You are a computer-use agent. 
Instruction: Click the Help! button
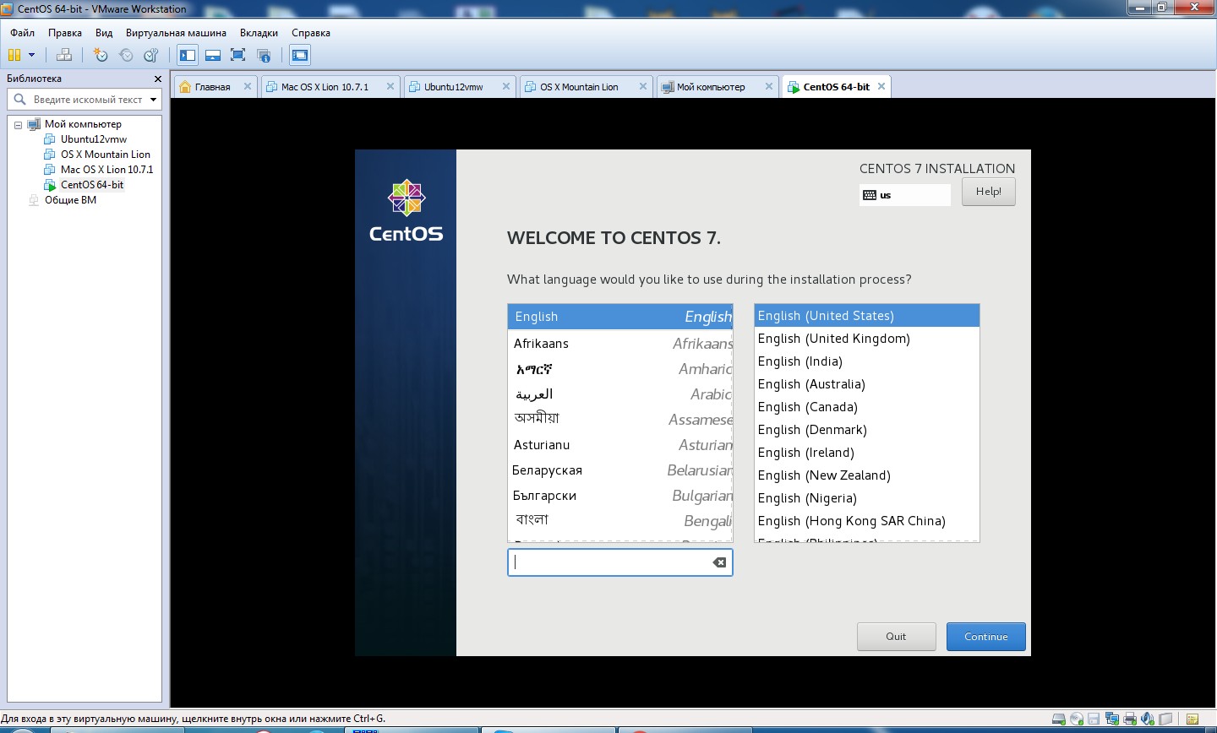(x=988, y=192)
